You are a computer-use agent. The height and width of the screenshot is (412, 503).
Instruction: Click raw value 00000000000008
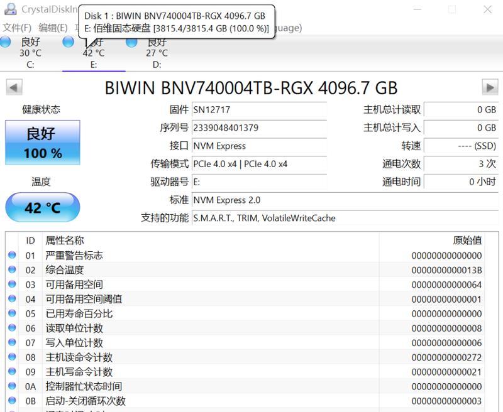coord(446,328)
